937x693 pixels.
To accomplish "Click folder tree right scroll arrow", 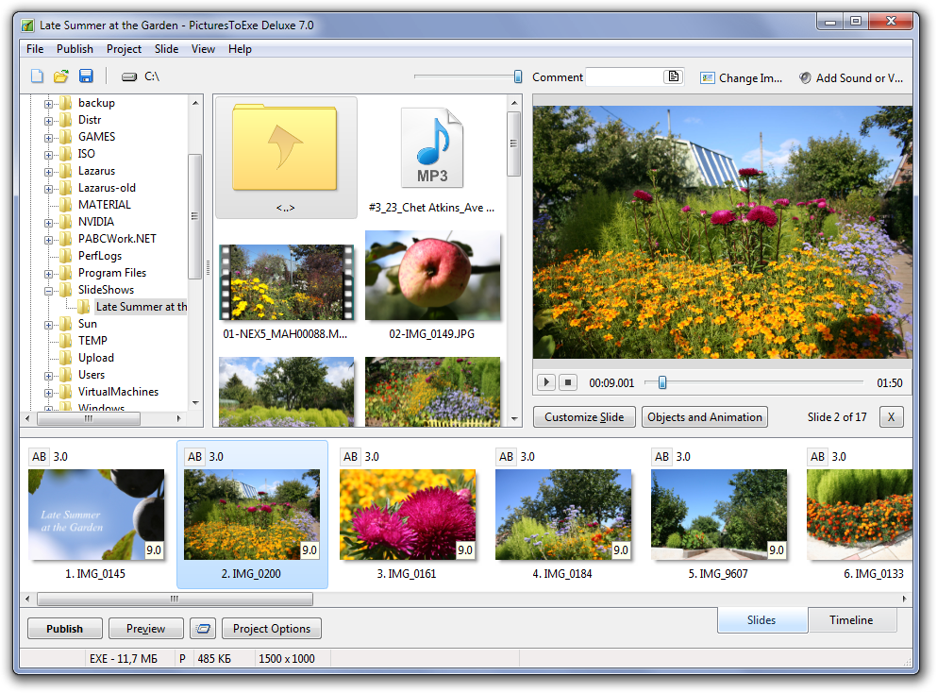I will pos(178,418).
